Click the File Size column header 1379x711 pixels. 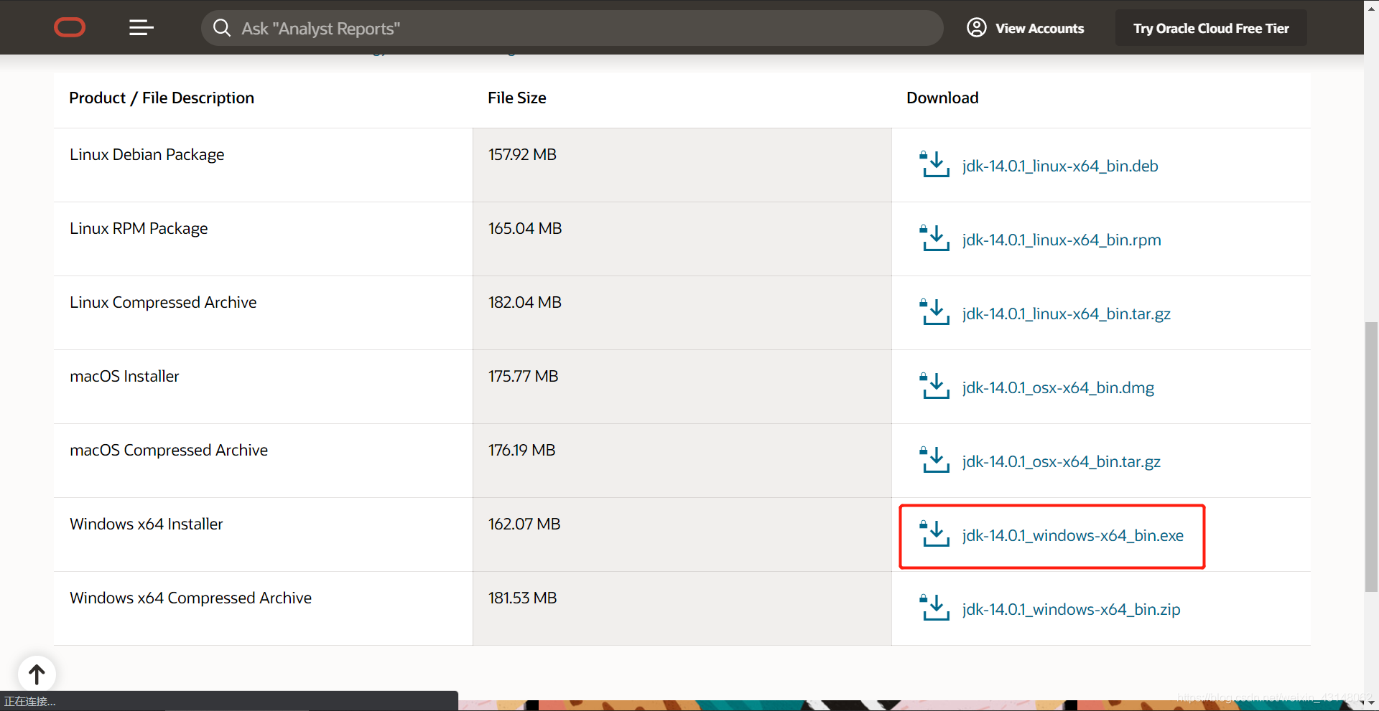coord(517,98)
